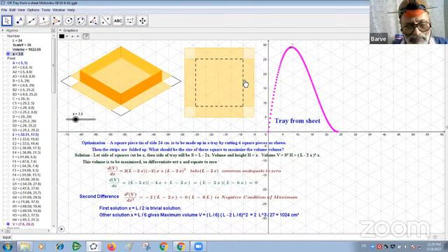Select the Ellipse conic tool

[81, 21]
